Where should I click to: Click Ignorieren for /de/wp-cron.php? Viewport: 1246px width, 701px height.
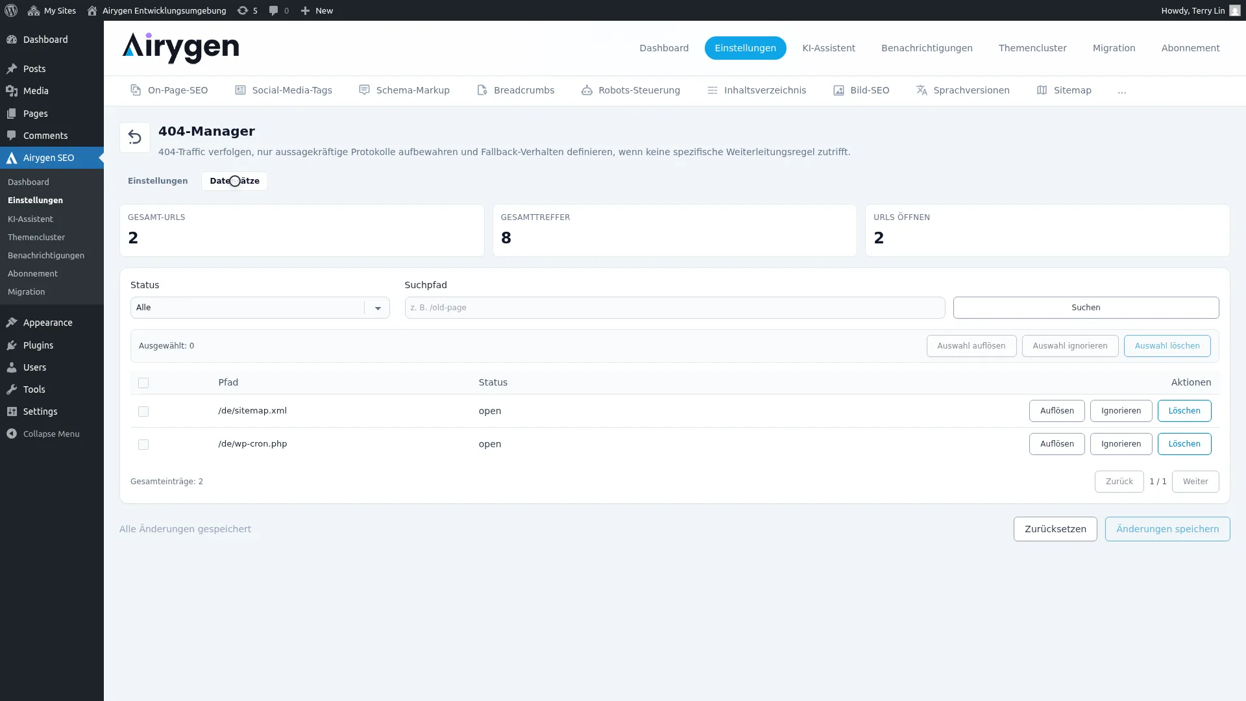pos(1121,444)
